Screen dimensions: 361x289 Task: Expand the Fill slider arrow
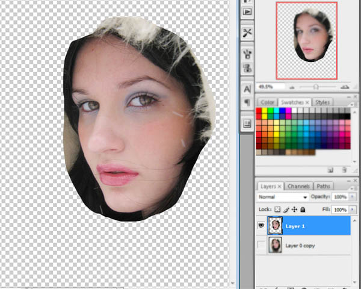(x=353, y=209)
